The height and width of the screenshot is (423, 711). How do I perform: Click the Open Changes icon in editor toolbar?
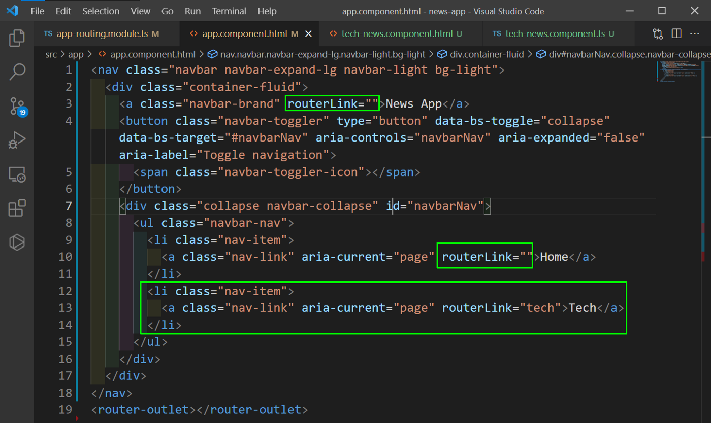(658, 34)
